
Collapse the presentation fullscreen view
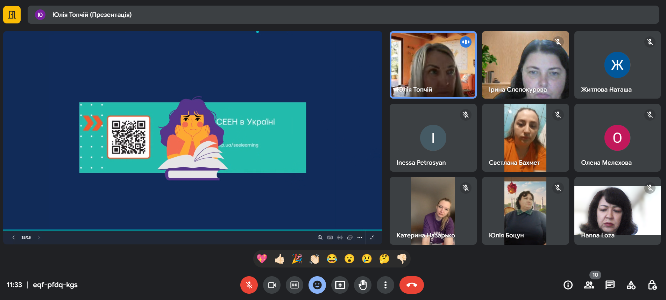point(372,237)
